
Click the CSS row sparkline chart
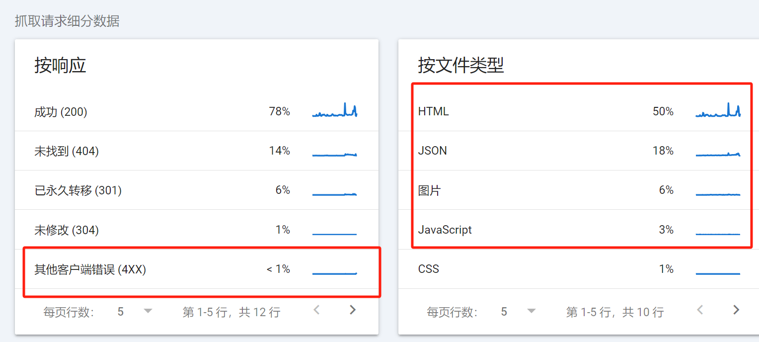(718, 270)
